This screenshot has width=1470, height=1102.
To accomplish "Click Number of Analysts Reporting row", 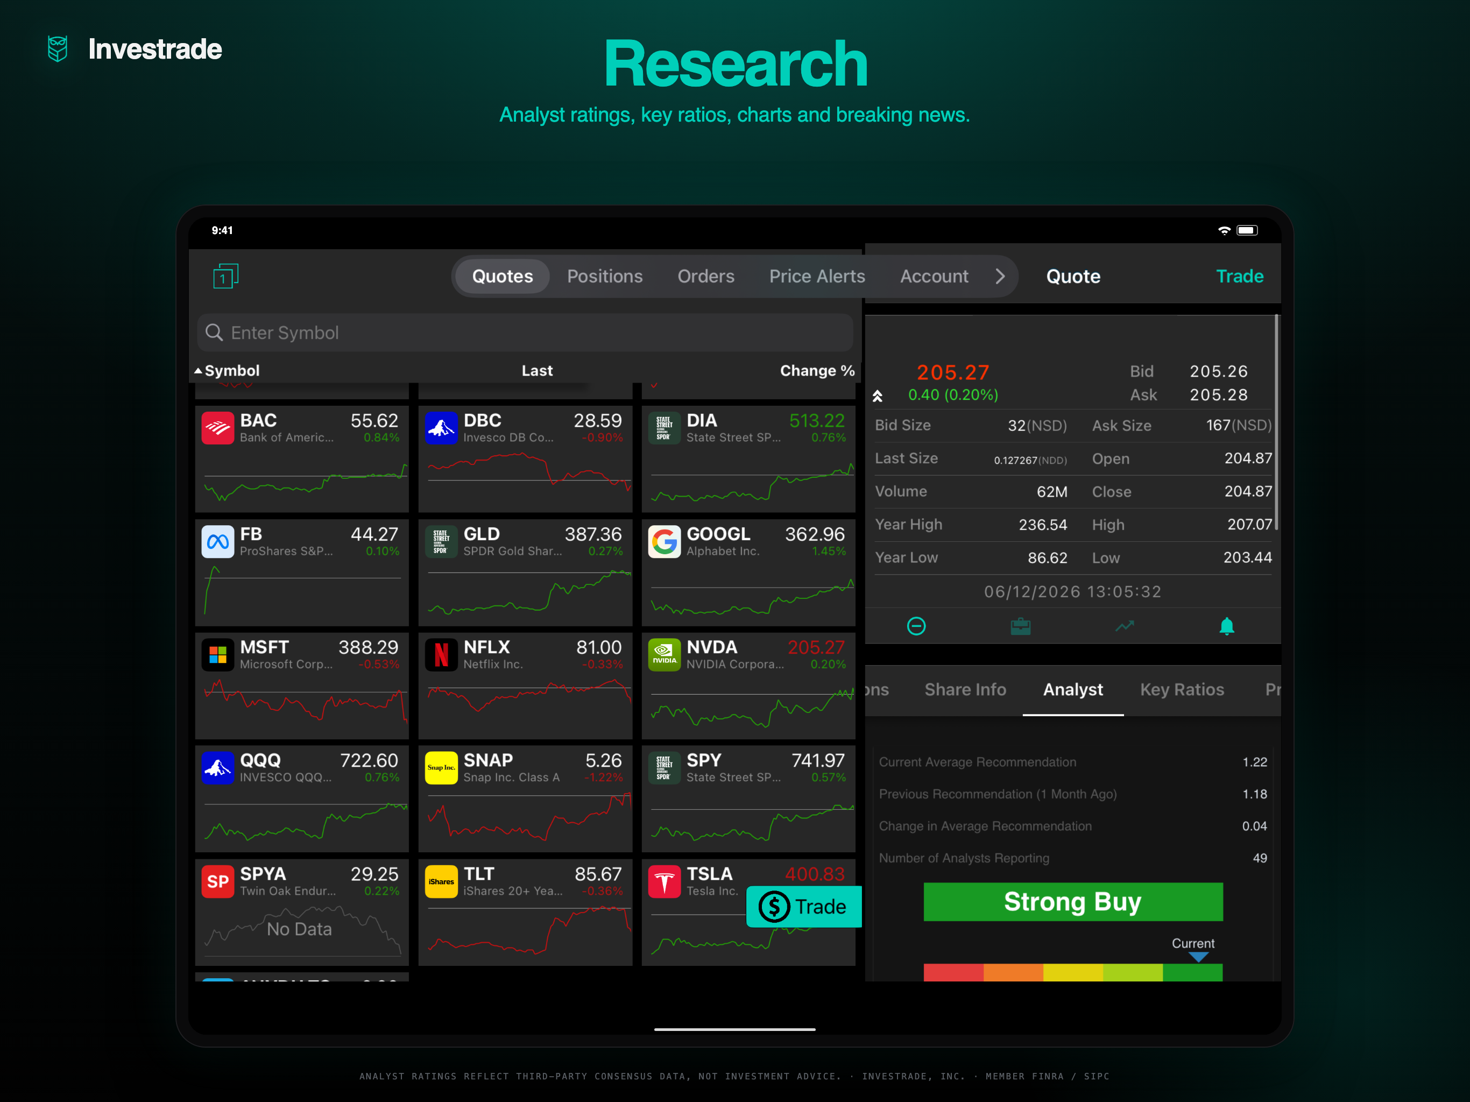I will click(x=1072, y=858).
